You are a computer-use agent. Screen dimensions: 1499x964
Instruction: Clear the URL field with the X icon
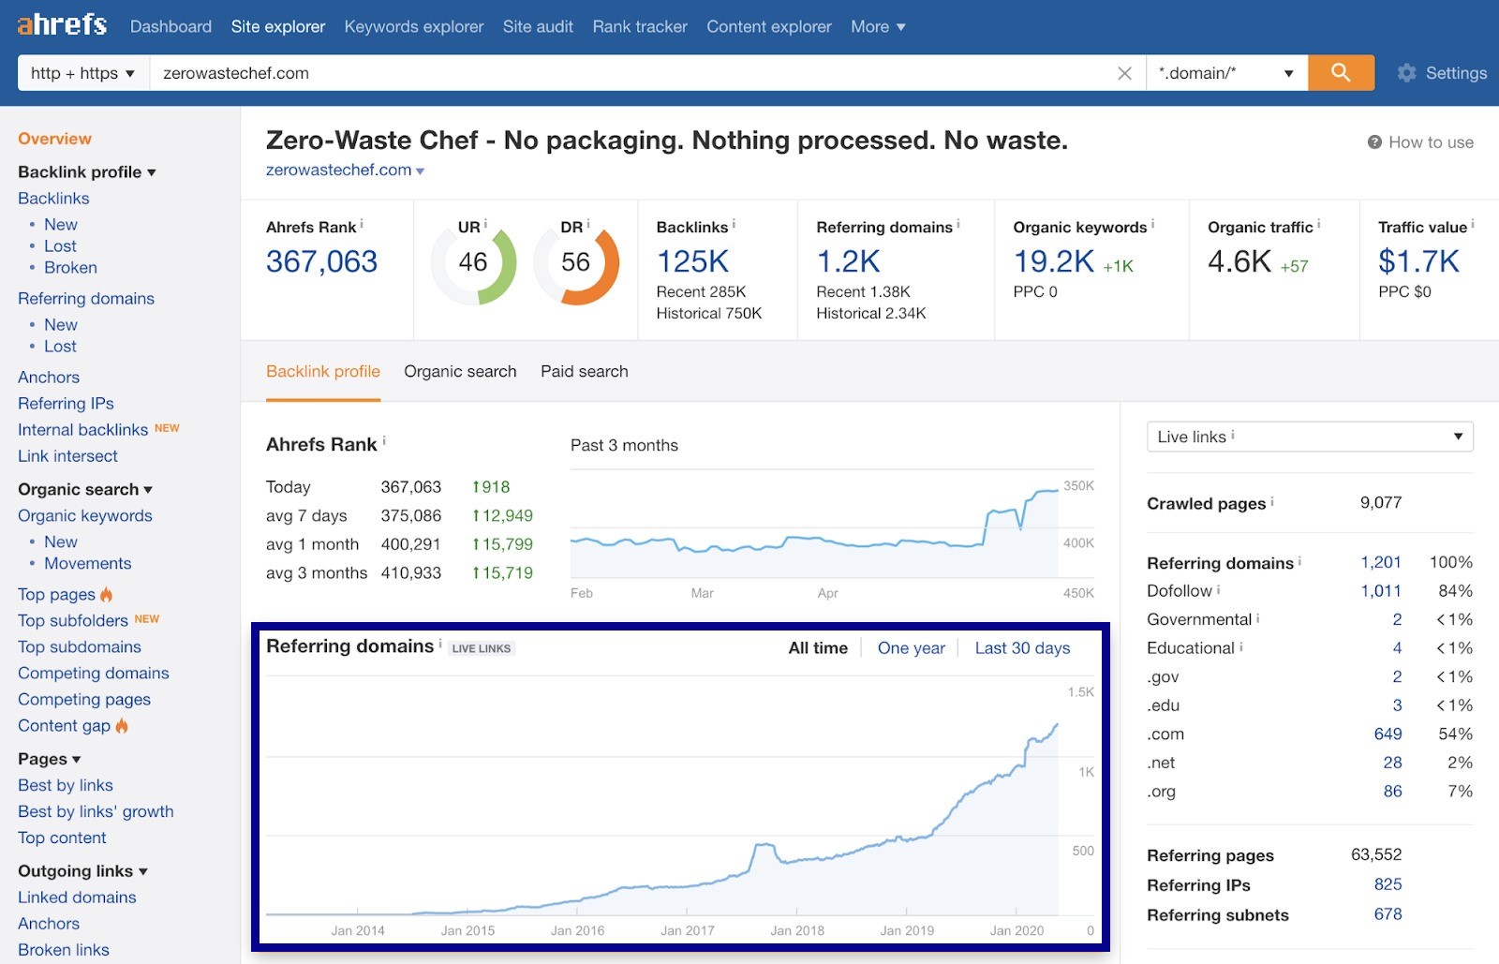[x=1124, y=73]
